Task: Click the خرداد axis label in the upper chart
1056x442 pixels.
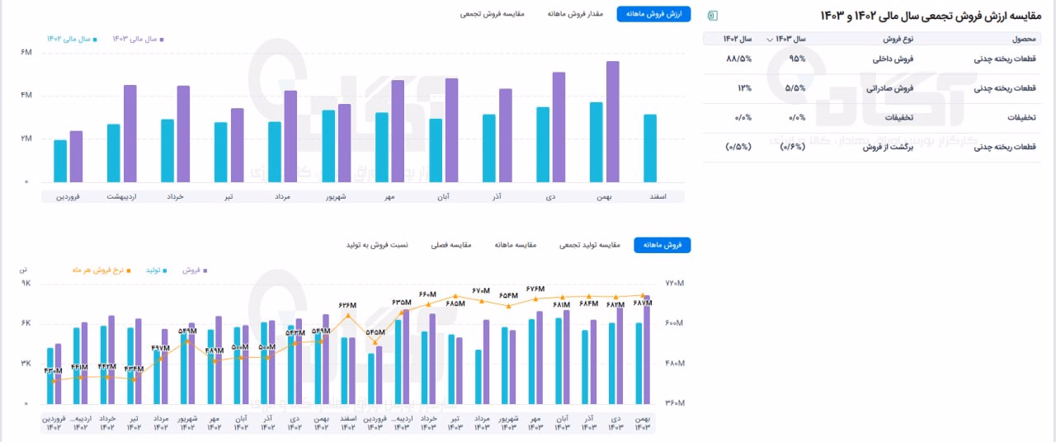Action: point(175,196)
